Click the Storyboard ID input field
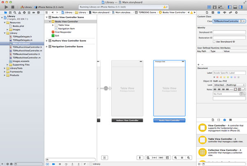247x166 pixels. click(229, 32)
